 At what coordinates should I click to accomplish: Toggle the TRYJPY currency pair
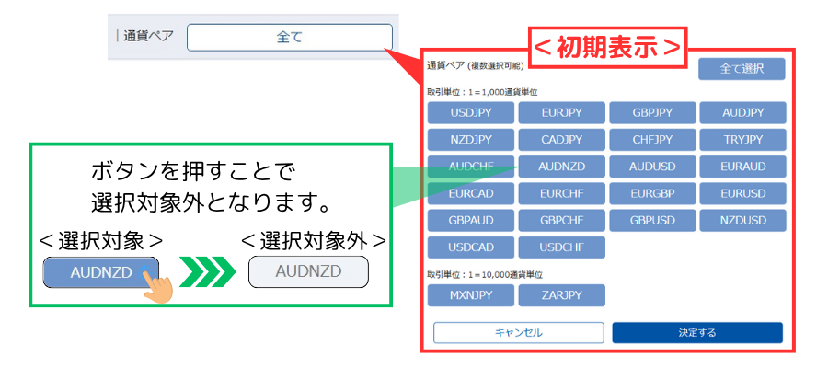pos(743,140)
